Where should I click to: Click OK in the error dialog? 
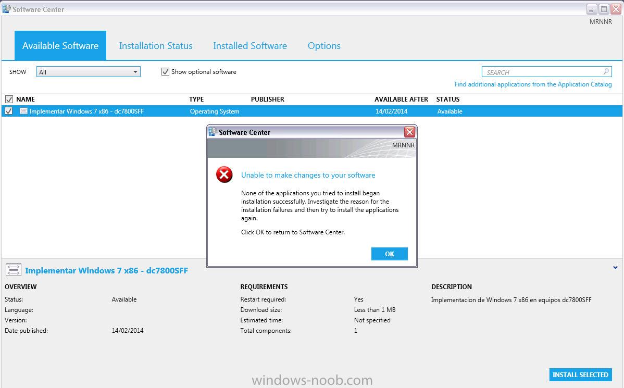click(x=389, y=254)
